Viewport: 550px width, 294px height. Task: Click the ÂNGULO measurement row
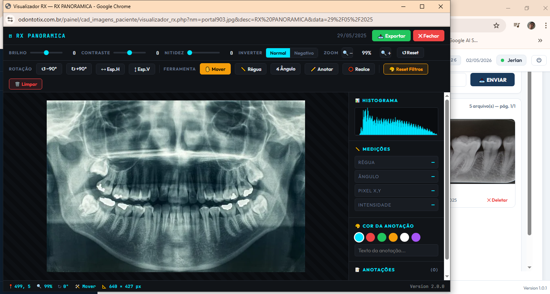(x=396, y=177)
